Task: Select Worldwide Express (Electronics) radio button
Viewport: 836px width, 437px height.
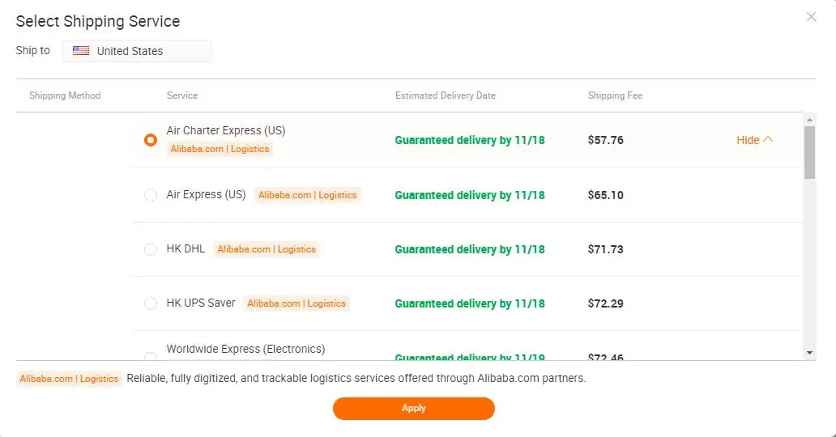Action: pyautogui.click(x=150, y=356)
